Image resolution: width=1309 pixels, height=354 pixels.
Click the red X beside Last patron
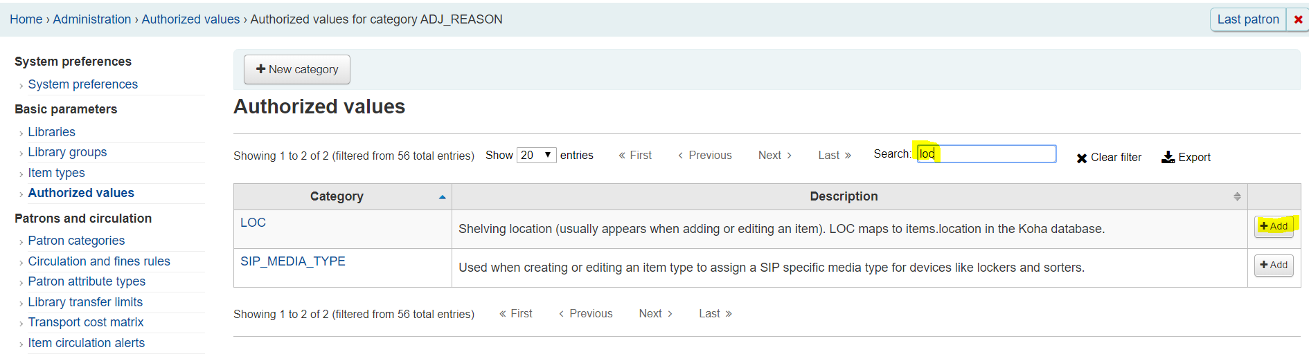pos(1298,19)
